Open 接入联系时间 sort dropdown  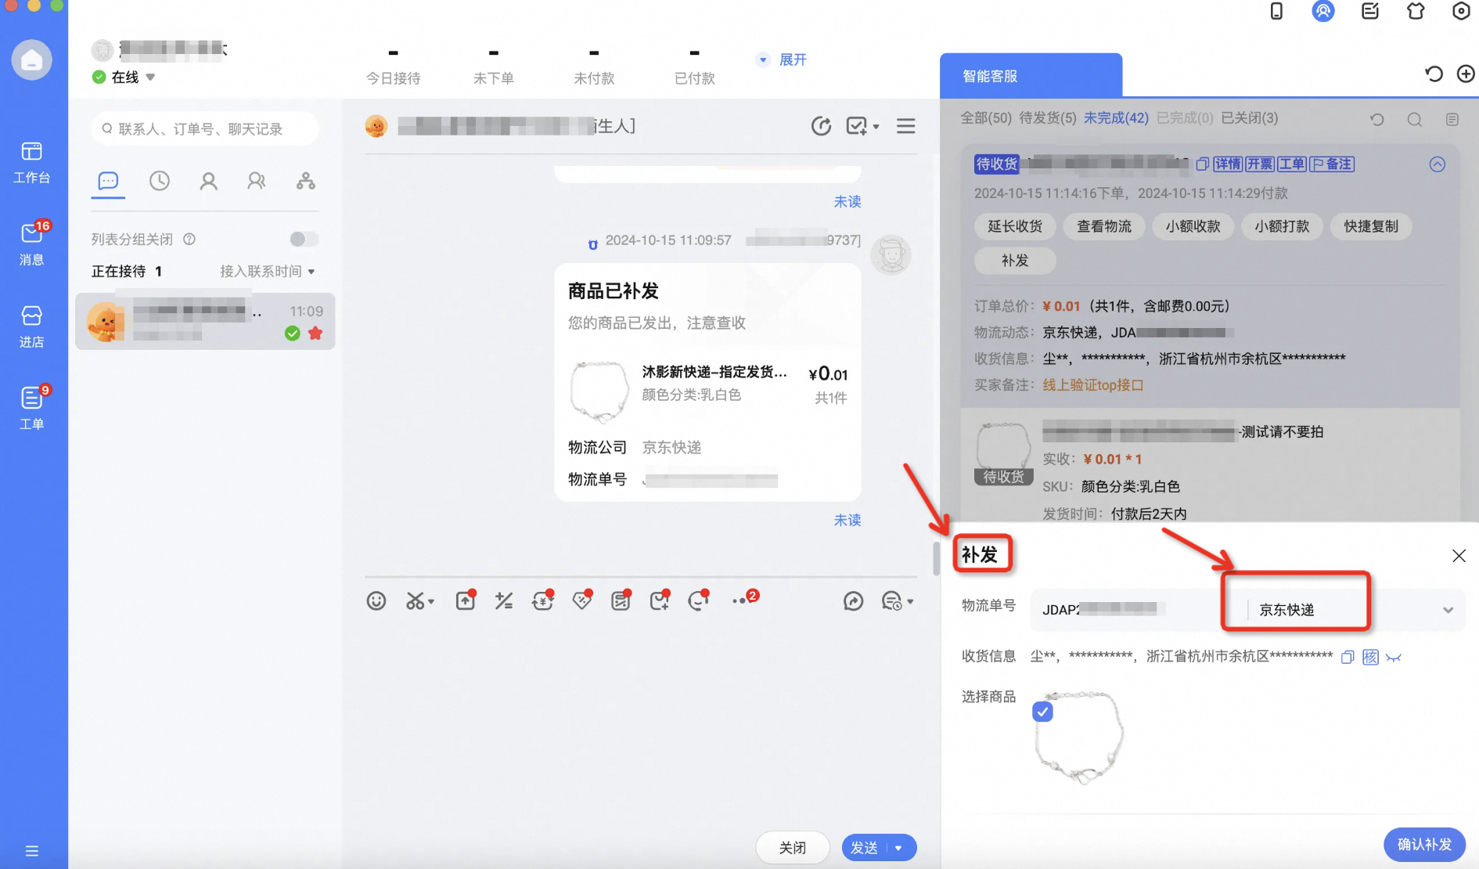(x=267, y=271)
